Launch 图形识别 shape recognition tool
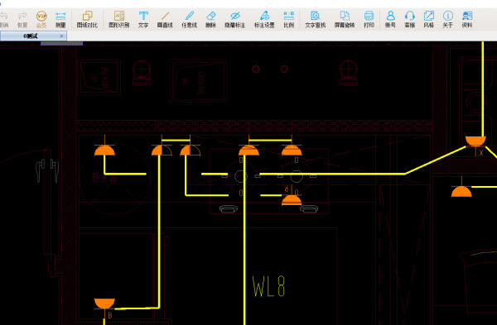This screenshot has height=325, width=497. 119,19
